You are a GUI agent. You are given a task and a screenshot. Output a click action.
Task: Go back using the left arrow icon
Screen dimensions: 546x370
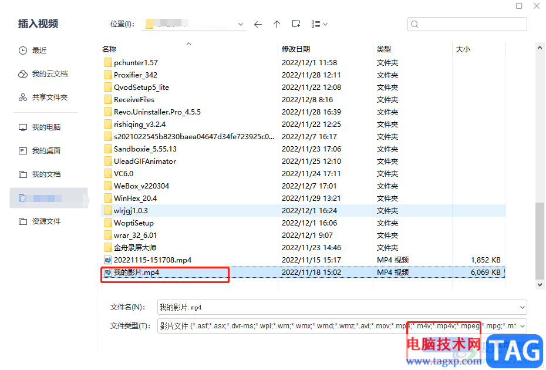click(x=258, y=25)
